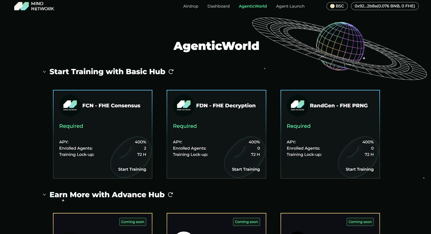This screenshot has height=234, width=431.
Task: Open the BSC network selector
Action: pyautogui.click(x=337, y=6)
